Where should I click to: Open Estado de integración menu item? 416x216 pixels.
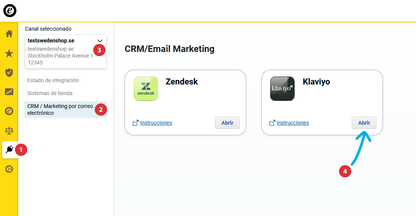coord(53,80)
